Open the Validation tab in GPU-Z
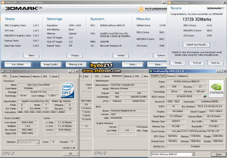This screenshot has width=227, height=158. (x=182, y=76)
